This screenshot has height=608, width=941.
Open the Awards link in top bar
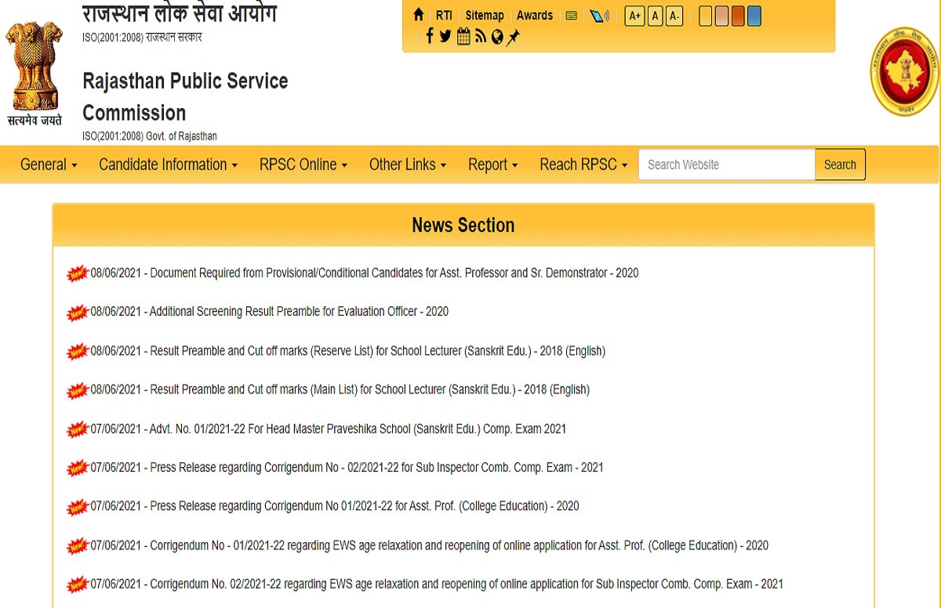pos(534,16)
